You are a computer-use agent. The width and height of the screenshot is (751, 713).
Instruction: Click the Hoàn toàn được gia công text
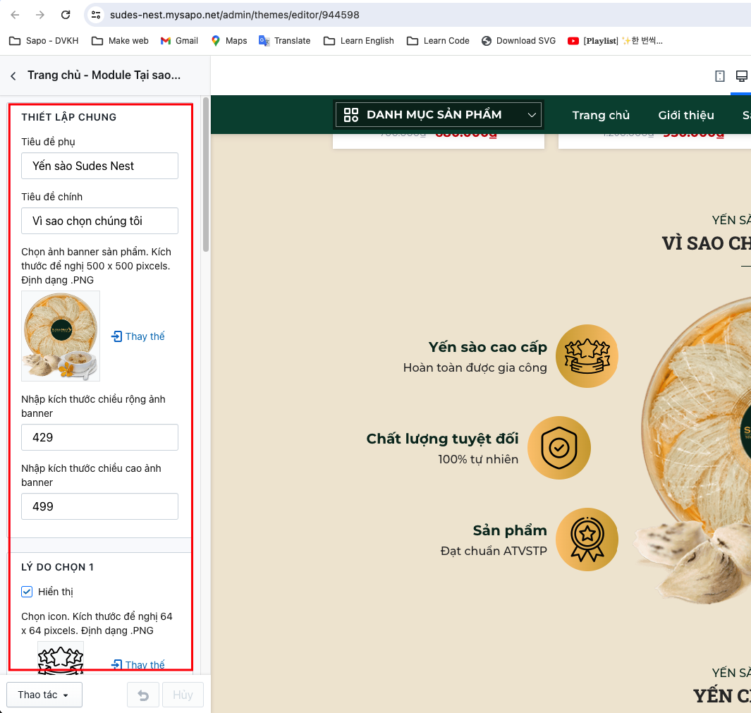(475, 367)
